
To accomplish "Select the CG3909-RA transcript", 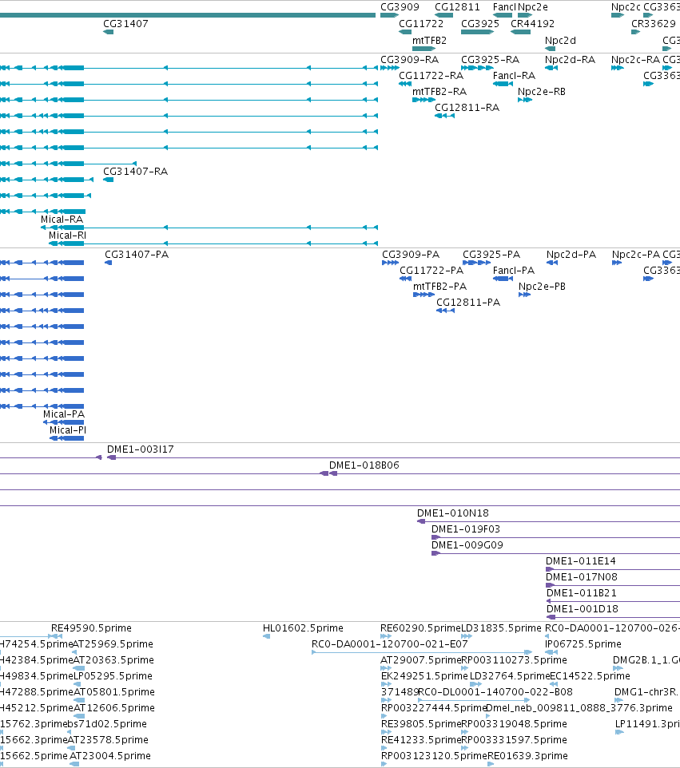I will [409, 60].
